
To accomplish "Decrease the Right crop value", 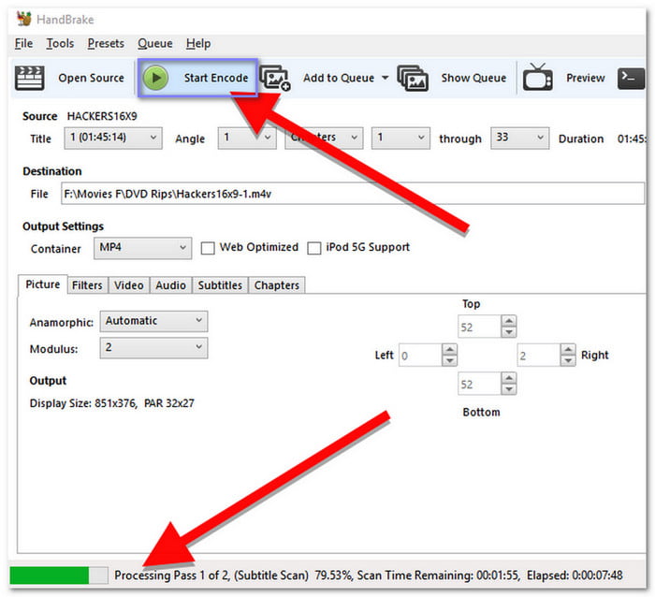I will (568, 361).
